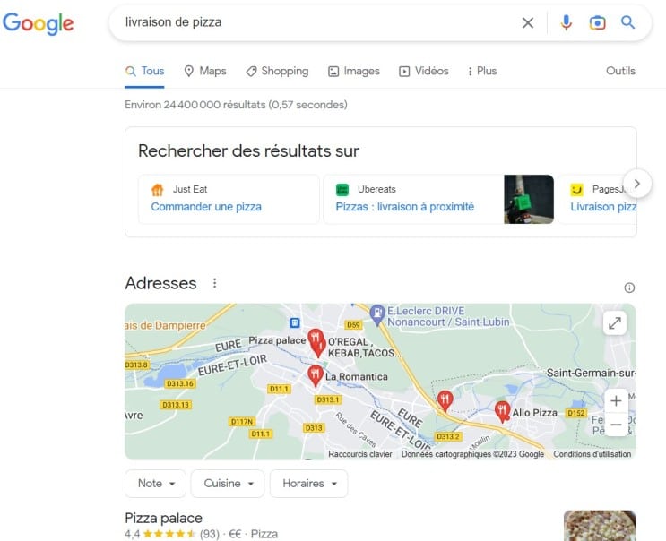Open the Pizza palace pizza photo thumbnail
The width and height of the screenshot is (666, 541).
pos(600,525)
